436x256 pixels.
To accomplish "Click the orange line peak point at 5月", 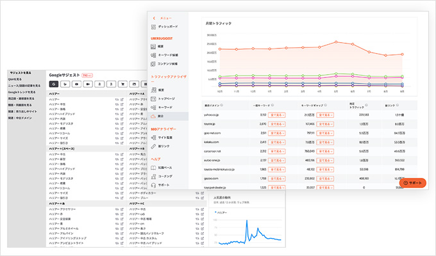I will (x=336, y=42).
